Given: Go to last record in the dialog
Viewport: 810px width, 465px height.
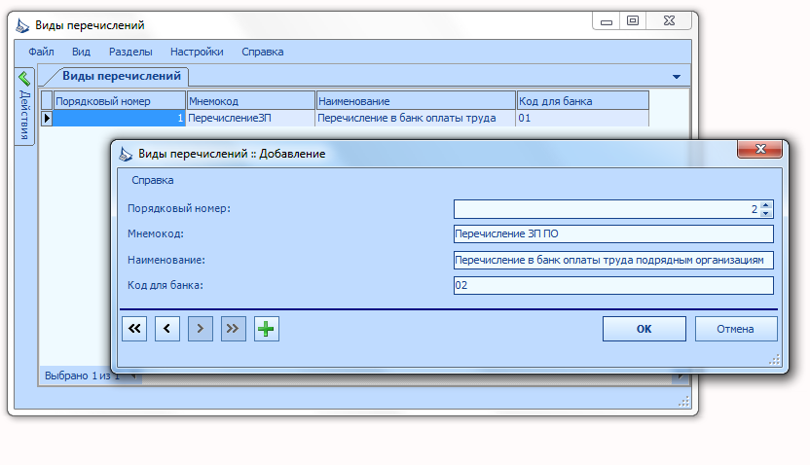Looking at the screenshot, I should (x=233, y=329).
